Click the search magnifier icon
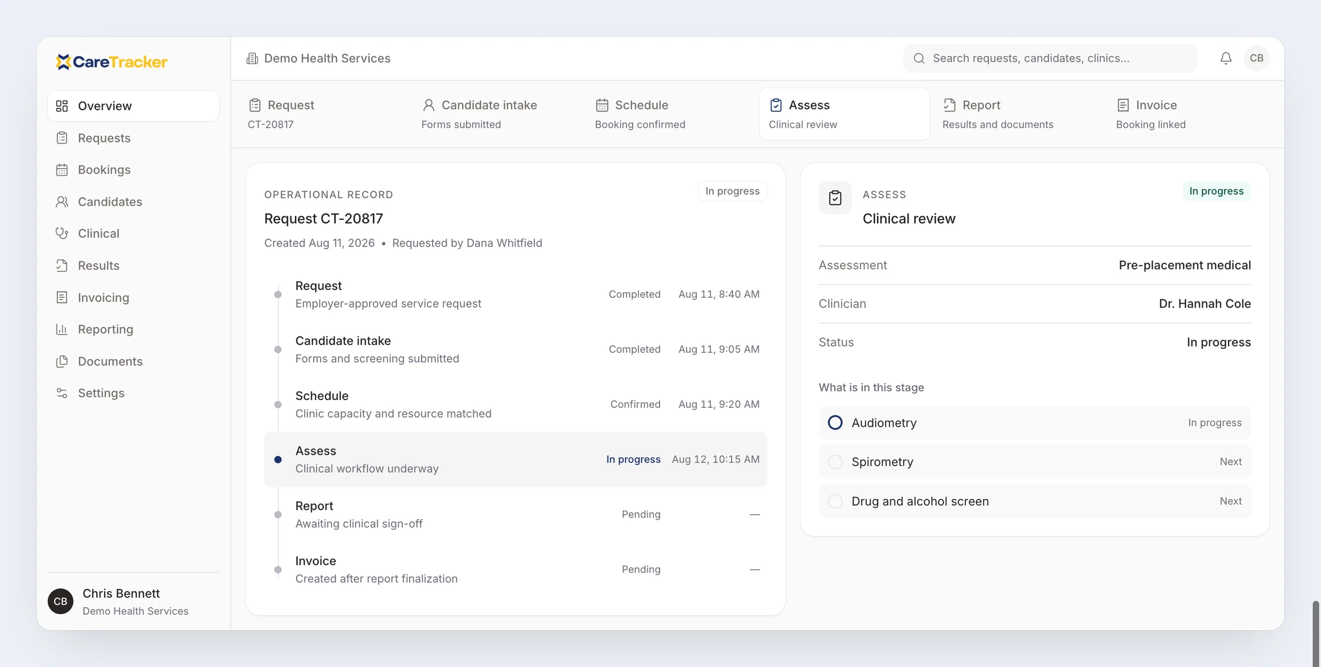 point(919,58)
